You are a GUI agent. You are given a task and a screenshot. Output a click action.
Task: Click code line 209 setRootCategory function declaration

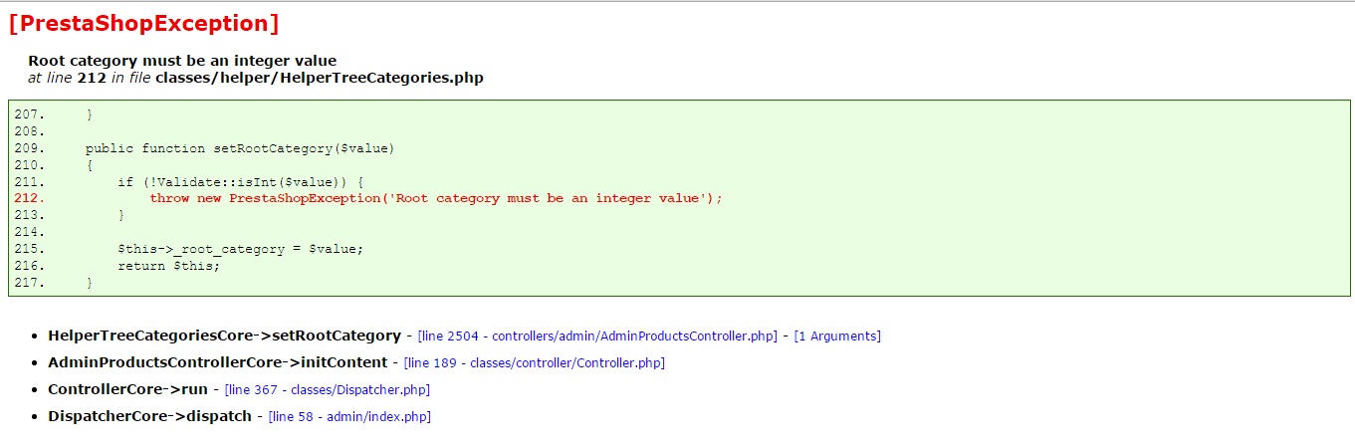[x=240, y=148]
